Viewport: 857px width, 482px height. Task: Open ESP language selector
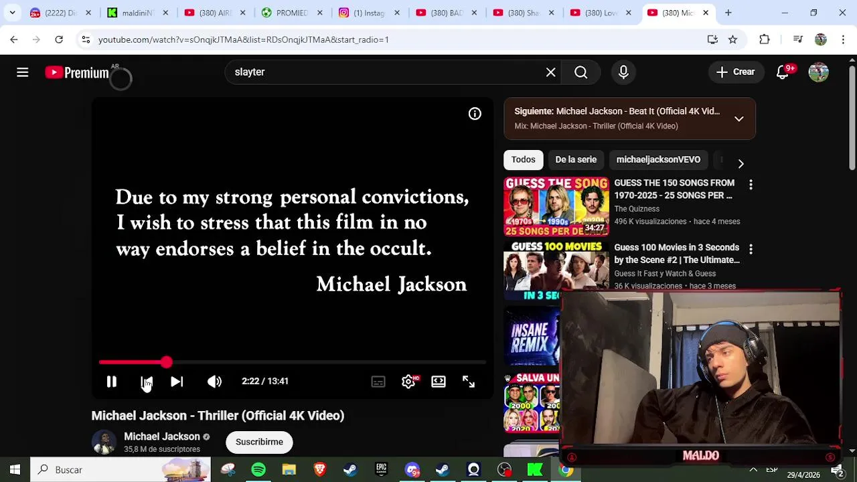coord(771,469)
